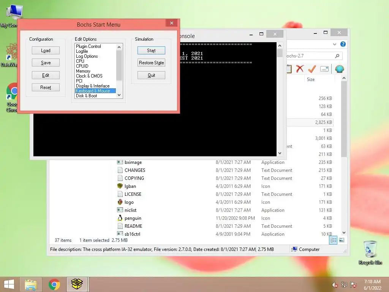Select the README text document
The height and width of the screenshot is (292, 389).
point(133,226)
